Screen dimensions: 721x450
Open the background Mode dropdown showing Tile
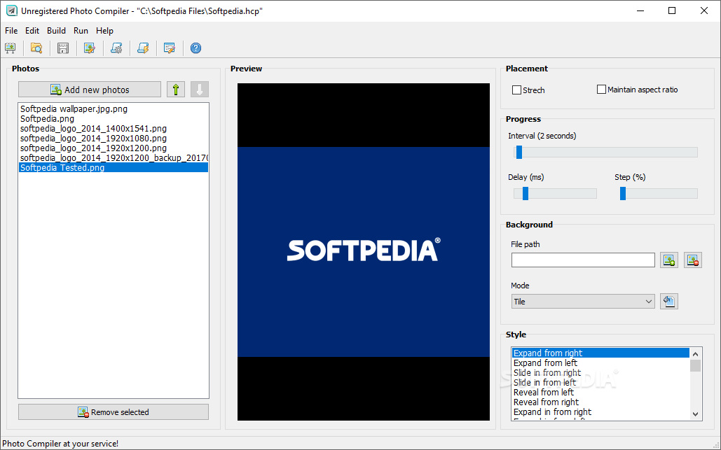click(583, 302)
